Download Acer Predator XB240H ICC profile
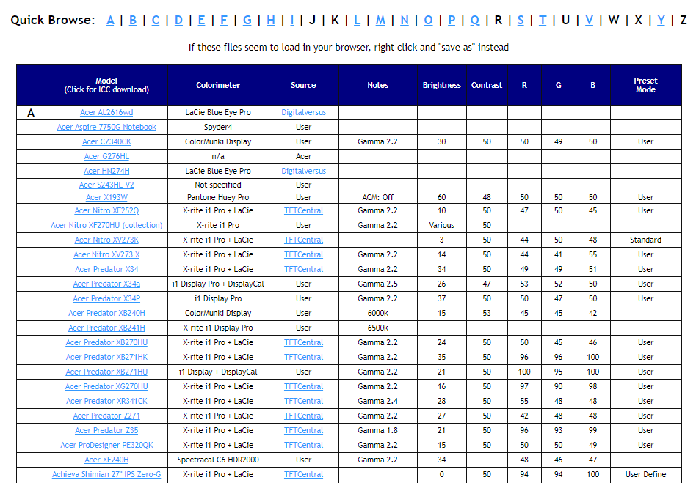 (x=106, y=313)
